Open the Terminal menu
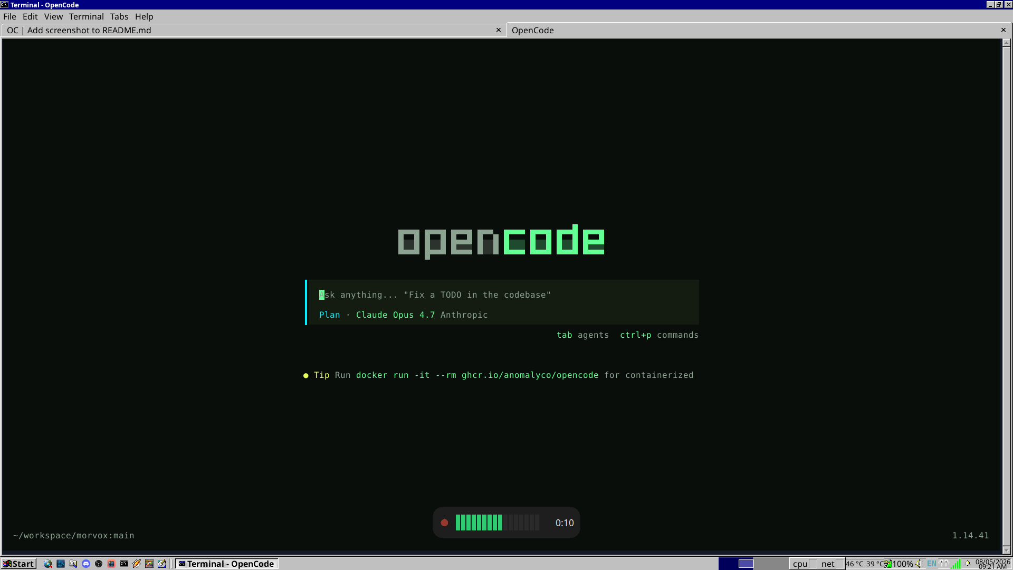Viewport: 1013px width, 570px height. [87, 16]
